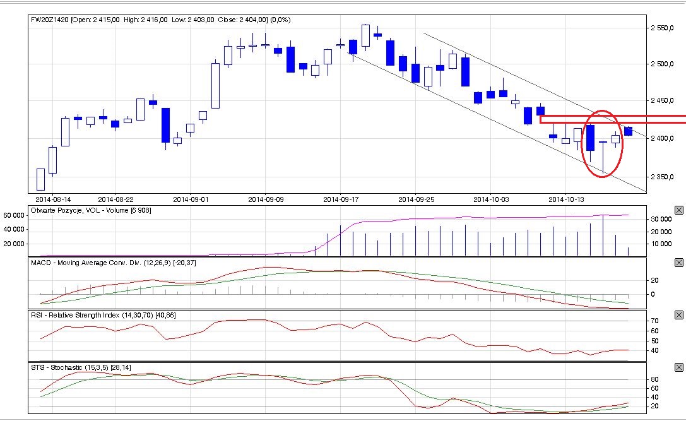Viewport: 686px width, 421px height.
Task: Click the 2 450,0 price axis label
Action: pyautogui.click(x=662, y=100)
